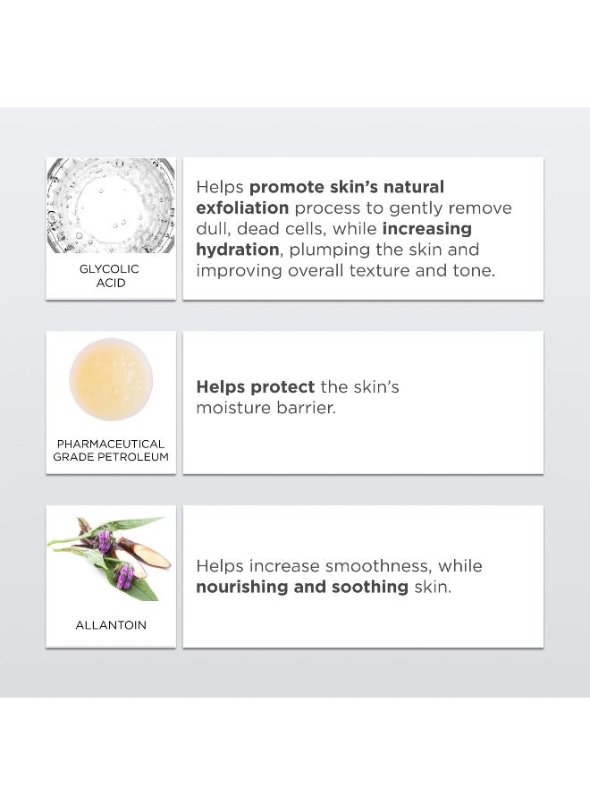Screen dimensions: 590x805
Task: Click the bold "Helps protect" text
Action: 255,387
